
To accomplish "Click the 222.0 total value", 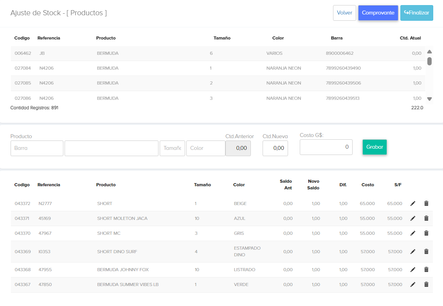I will tap(417, 108).
